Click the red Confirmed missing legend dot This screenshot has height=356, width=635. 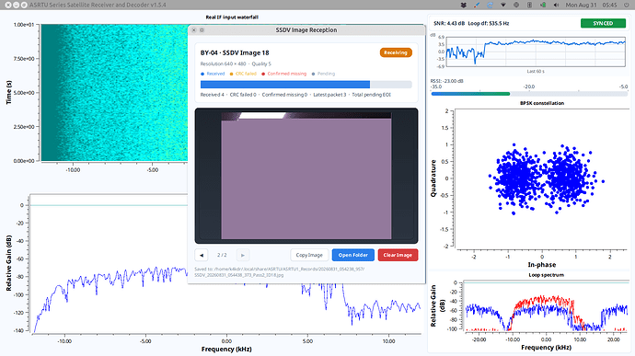coord(263,74)
